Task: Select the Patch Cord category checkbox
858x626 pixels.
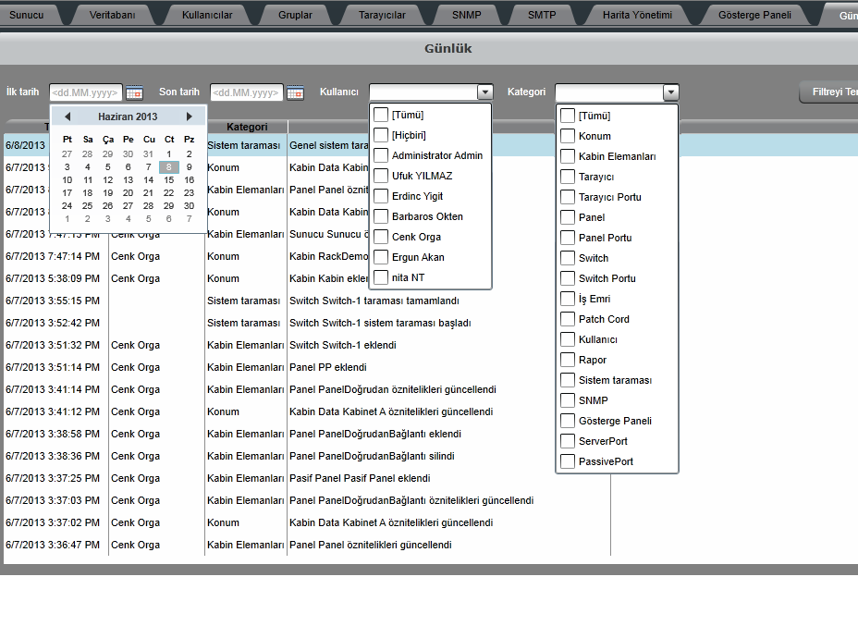Action: click(568, 319)
